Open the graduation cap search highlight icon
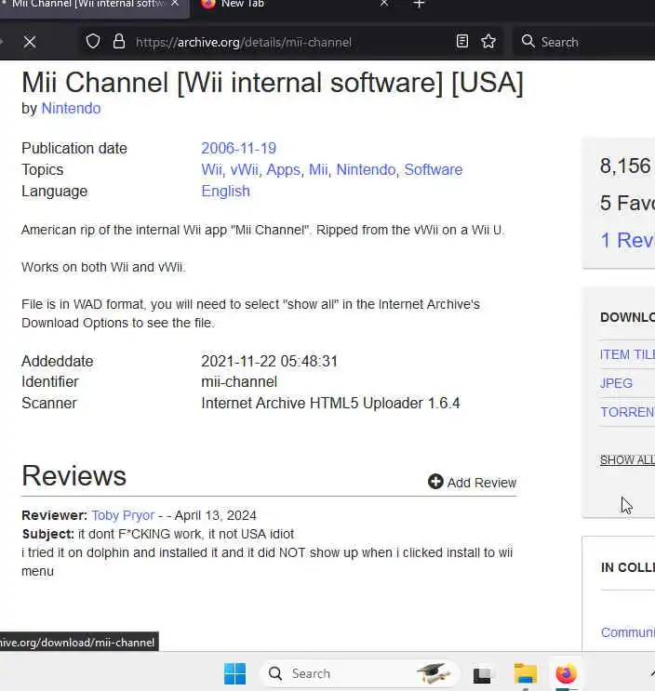 [x=434, y=673]
